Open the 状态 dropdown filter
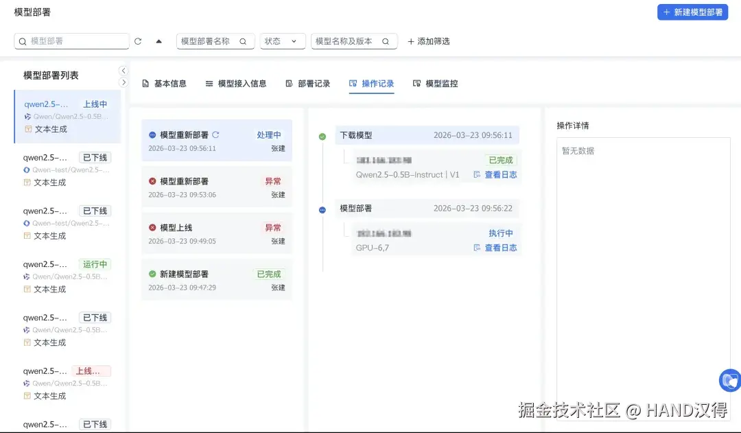 pyautogui.click(x=282, y=41)
